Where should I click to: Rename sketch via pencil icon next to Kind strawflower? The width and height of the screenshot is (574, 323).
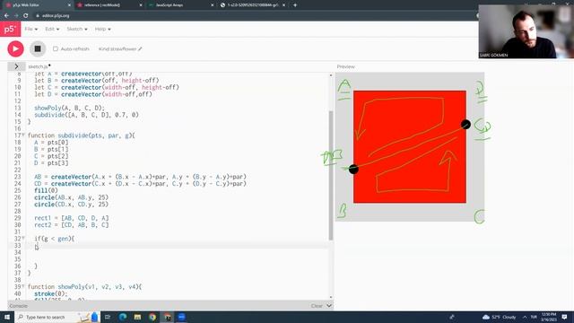coord(140,48)
